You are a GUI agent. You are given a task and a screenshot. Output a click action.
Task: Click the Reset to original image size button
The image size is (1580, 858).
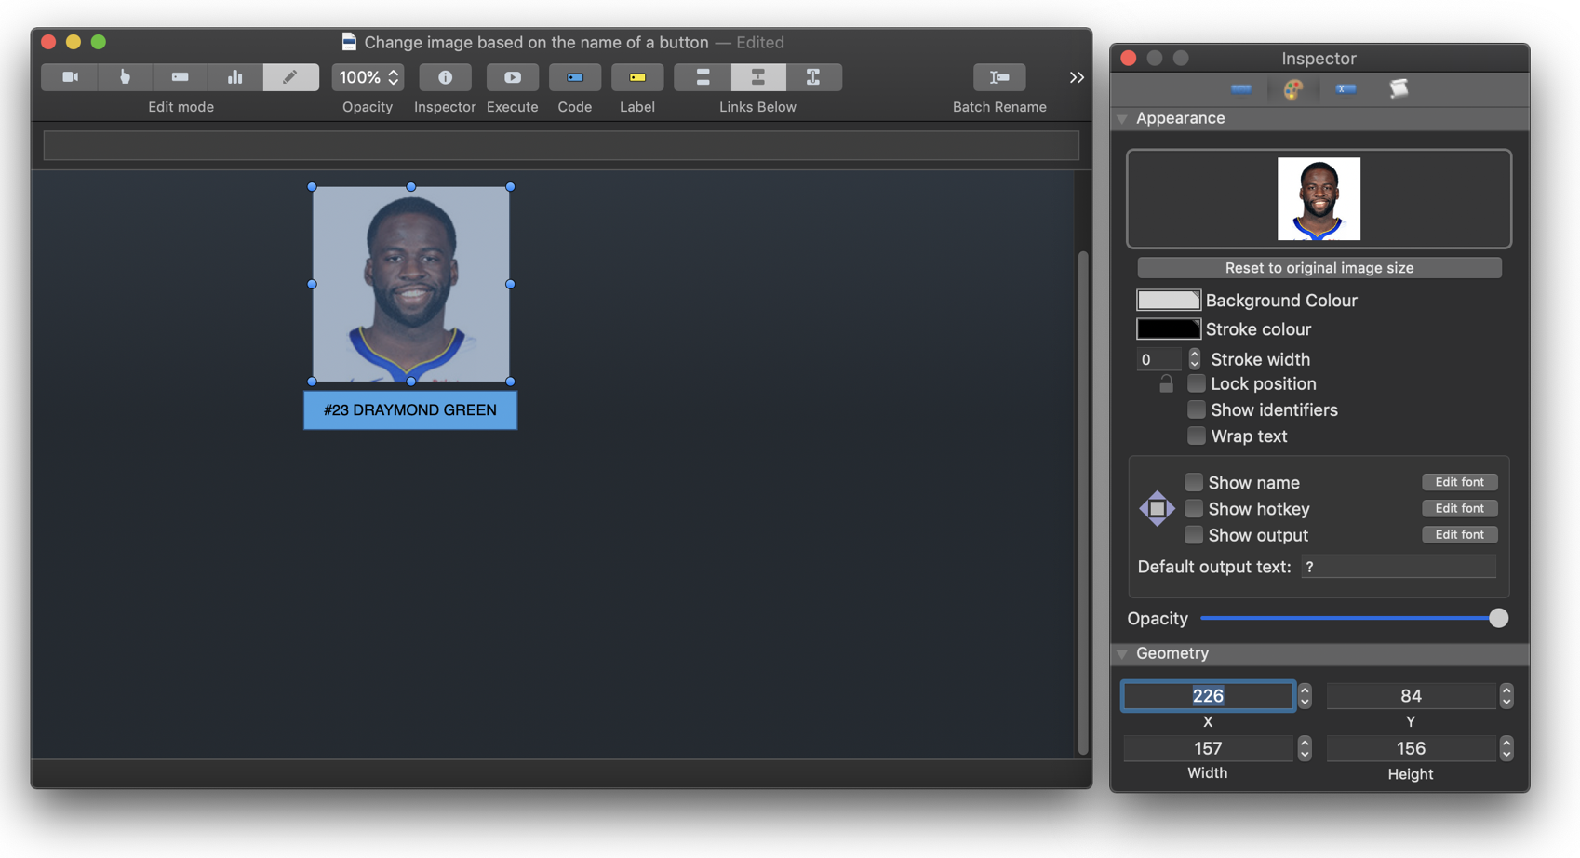(1319, 268)
